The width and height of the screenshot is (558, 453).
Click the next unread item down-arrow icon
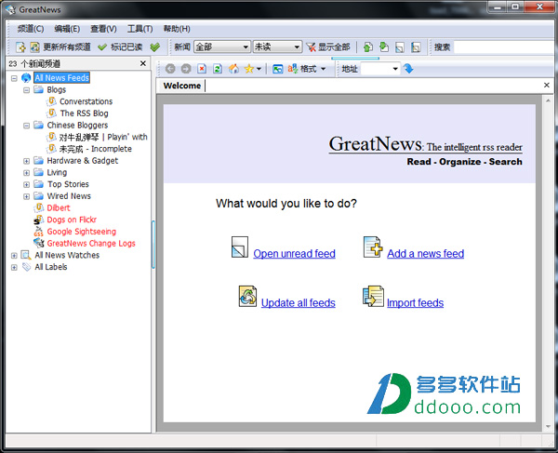point(384,47)
